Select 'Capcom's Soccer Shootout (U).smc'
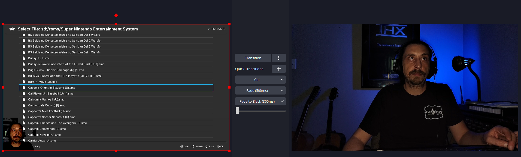The height and width of the screenshot is (157, 521). (116, 117)
